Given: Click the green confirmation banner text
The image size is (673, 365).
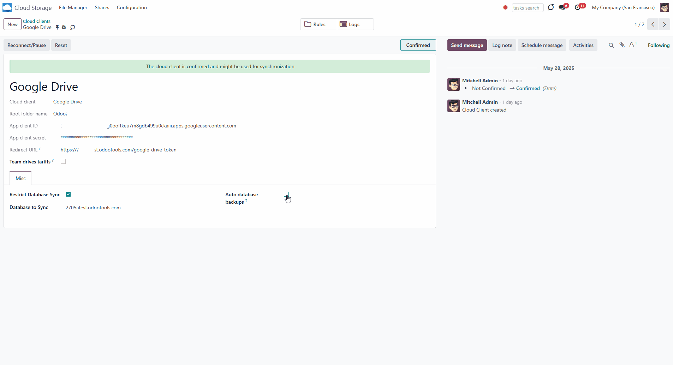Looking at the screenshot, I should coord(220,66).
